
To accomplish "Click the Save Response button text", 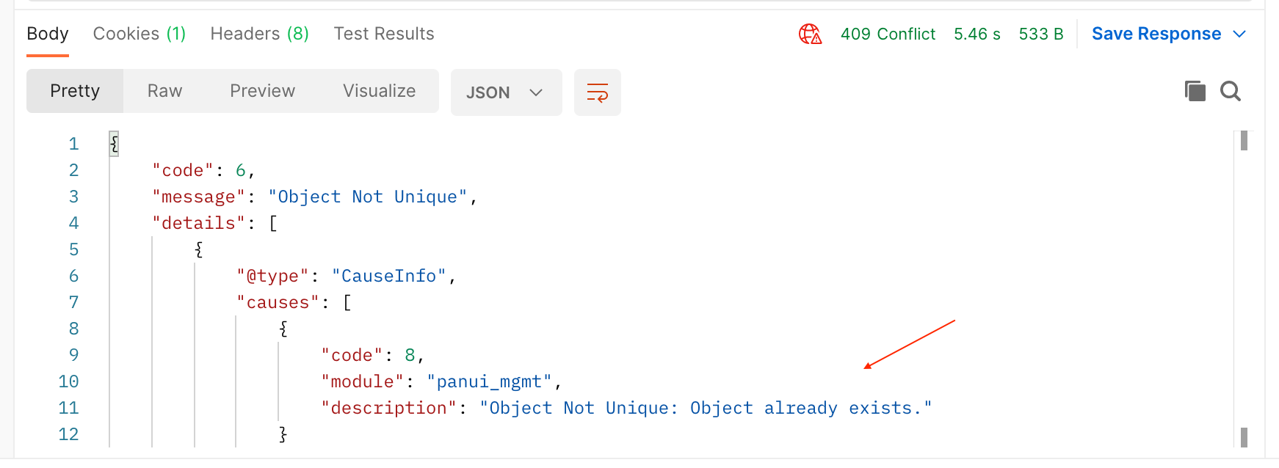I will point(1156,34).
